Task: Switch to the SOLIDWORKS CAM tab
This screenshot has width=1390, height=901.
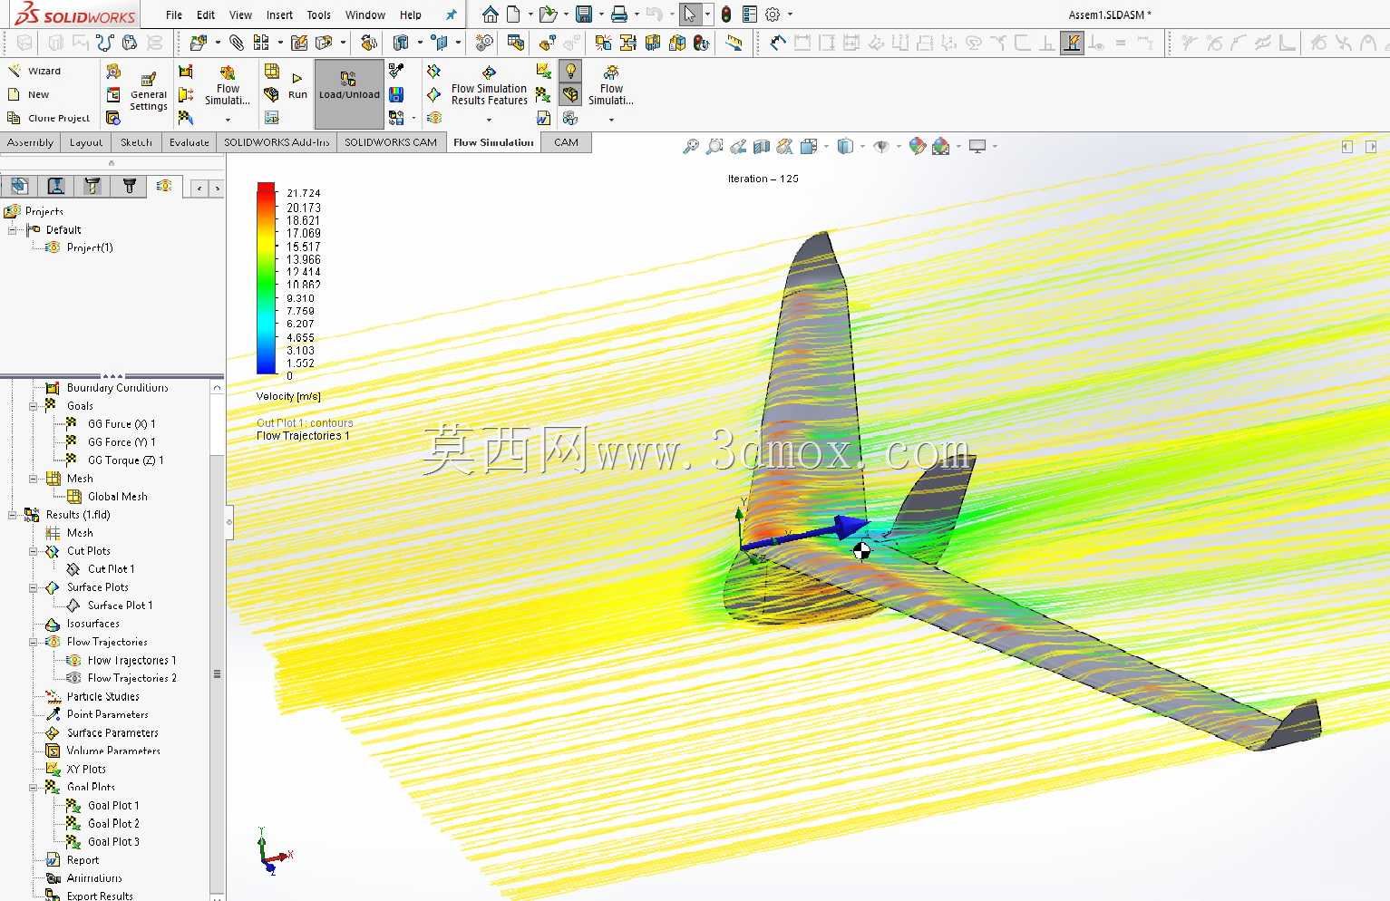Action: coord(391,142)
